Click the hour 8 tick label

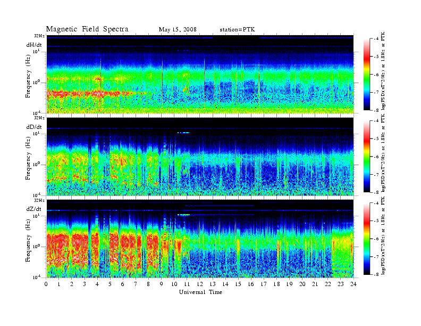148,284
